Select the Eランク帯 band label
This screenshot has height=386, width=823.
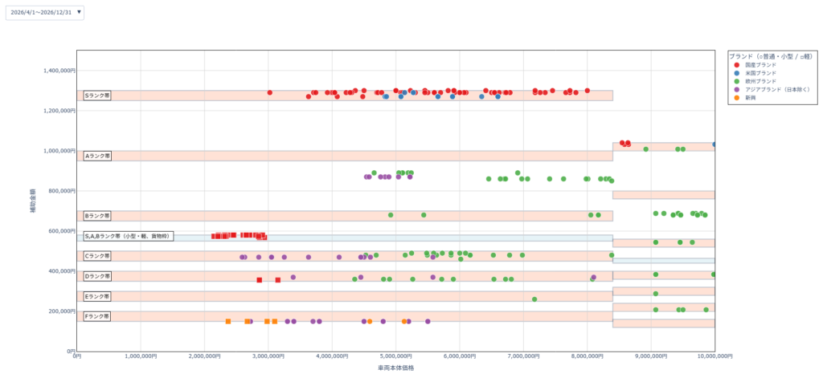97,296
